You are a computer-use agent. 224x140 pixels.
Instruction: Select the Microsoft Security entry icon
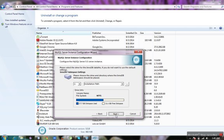pos(38,73)
